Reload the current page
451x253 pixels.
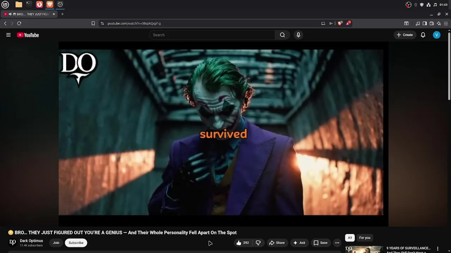pos(19,24)
